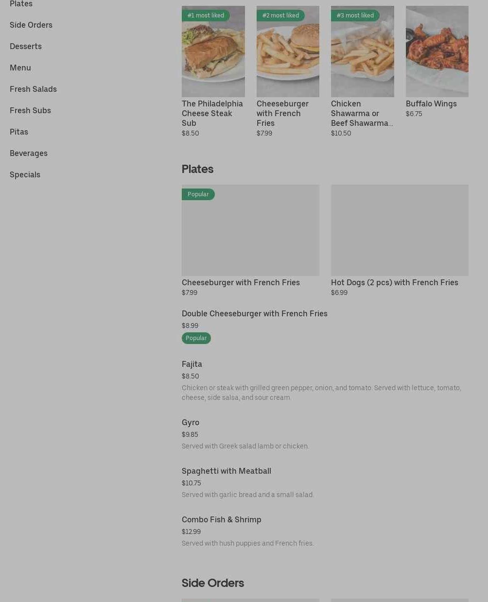The image size is (488, 602).
Task: Open Pitas category in the sidebar
Action: [19, 132]
